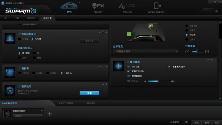The height and width of the screenshot is (125, 222).
Task: Select the 高級設置 advanced settings tab
Action: [47, 18]
